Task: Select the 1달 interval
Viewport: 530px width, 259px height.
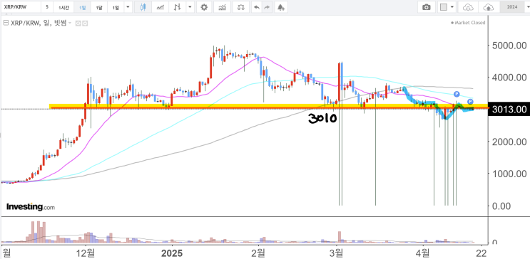Action: pyautogui.click(x=98, y=7)
